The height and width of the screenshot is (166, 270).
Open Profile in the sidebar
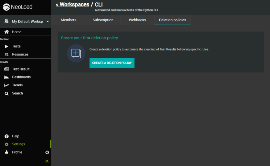[x=17, y=152]
